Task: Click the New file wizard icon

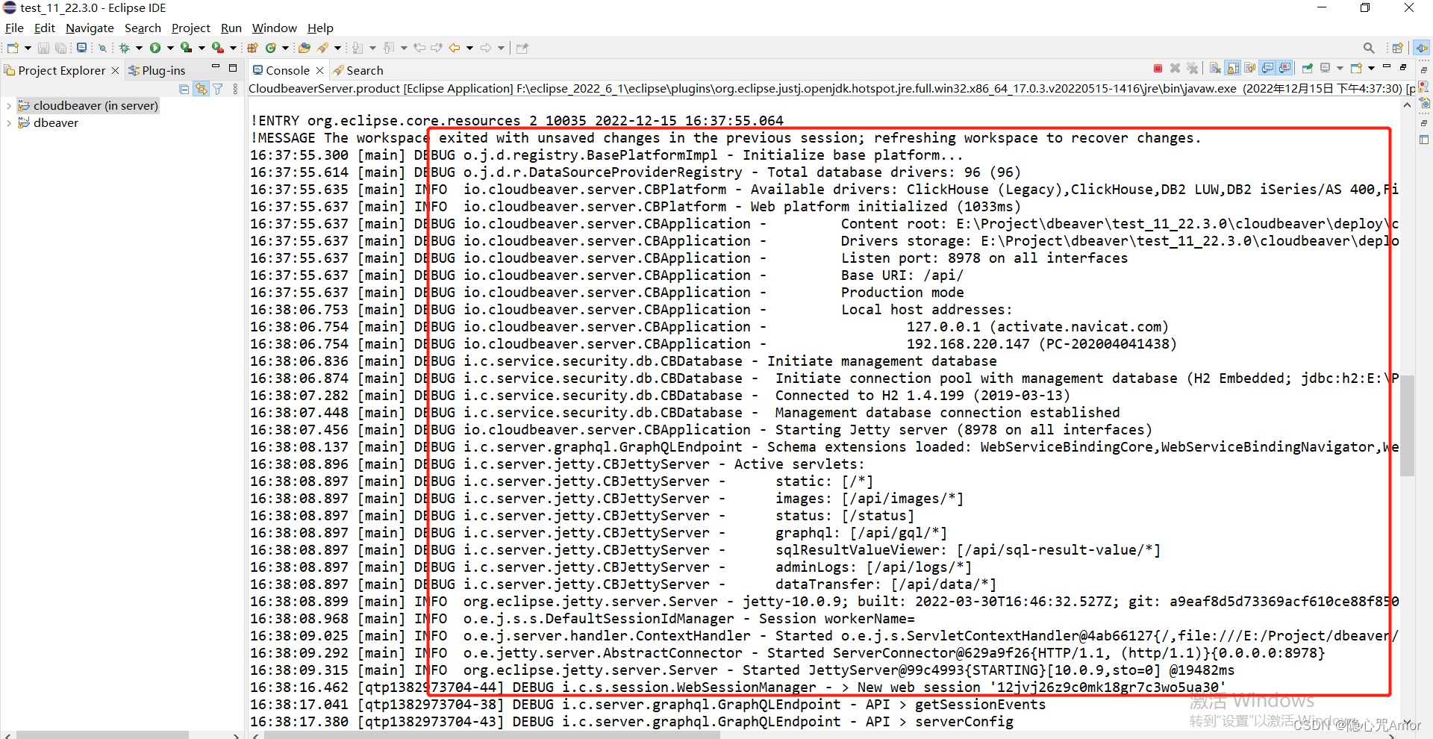Action: 13,48
